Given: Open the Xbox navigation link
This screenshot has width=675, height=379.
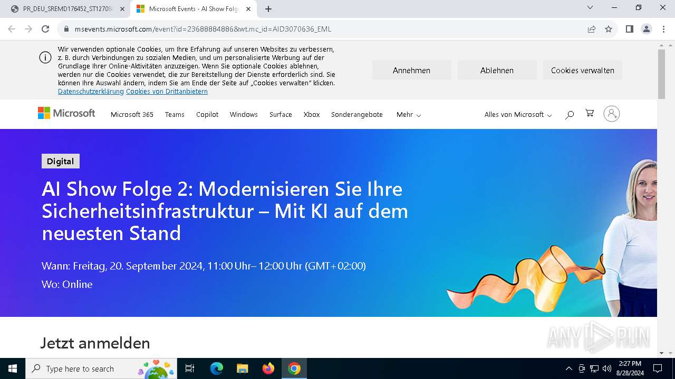Looking at the screenshot, I should coord(312,114).
